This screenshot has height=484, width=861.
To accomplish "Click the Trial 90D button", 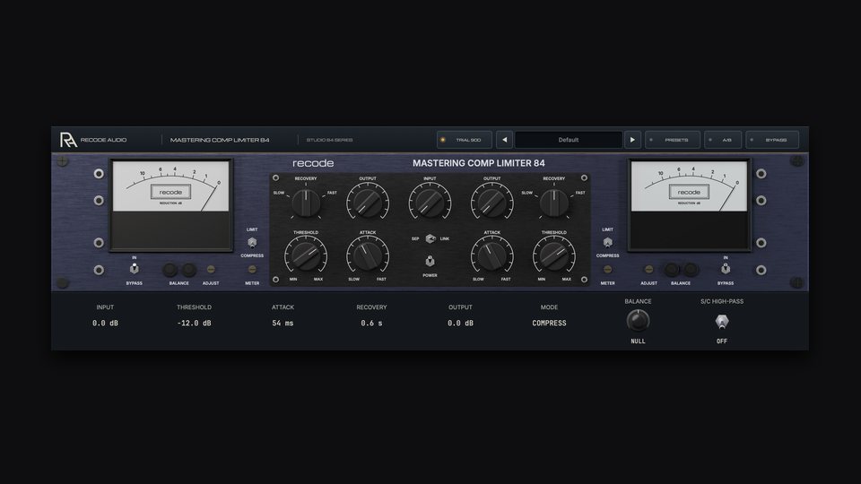I will (464, 140).
